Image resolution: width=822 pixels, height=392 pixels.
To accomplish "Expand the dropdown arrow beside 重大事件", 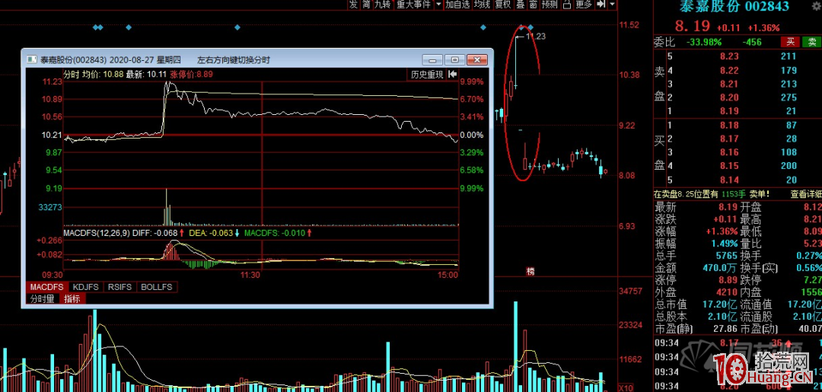I will coord(438,5).
